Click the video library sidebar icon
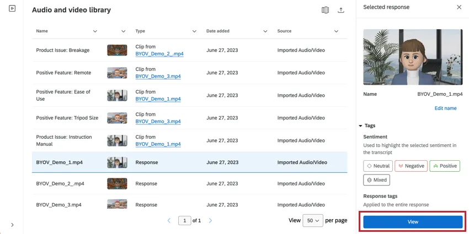 click(x=12, y=9)
